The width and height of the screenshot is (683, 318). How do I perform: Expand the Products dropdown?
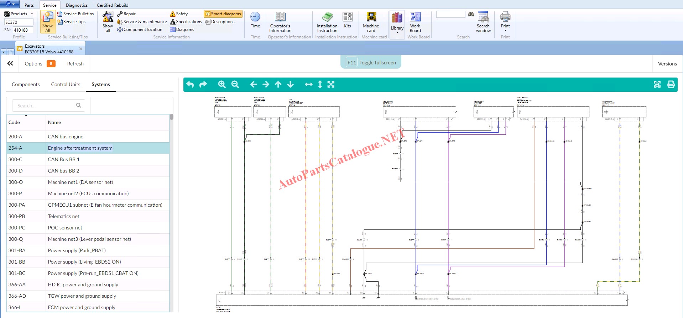[19, 14]
